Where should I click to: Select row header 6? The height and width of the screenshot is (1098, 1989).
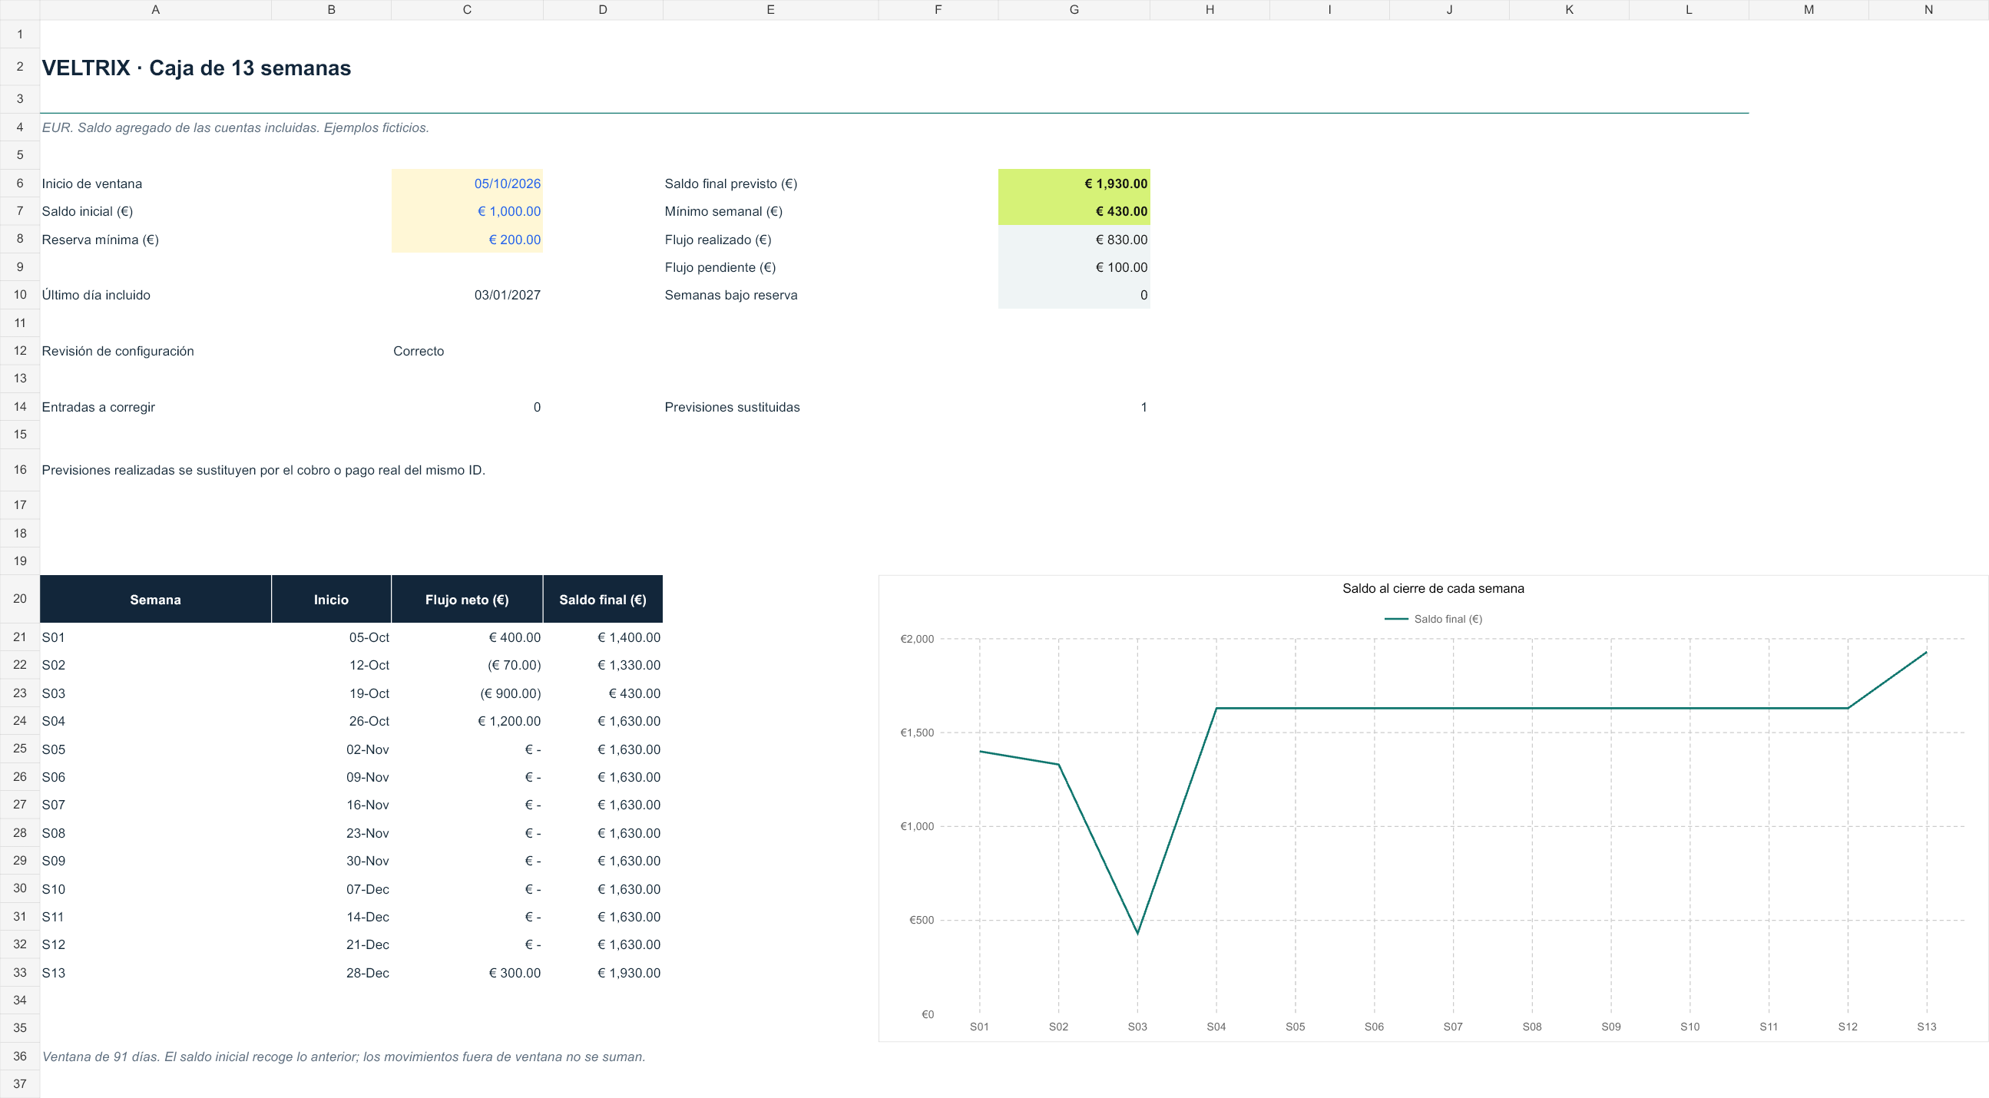(20, 184)
